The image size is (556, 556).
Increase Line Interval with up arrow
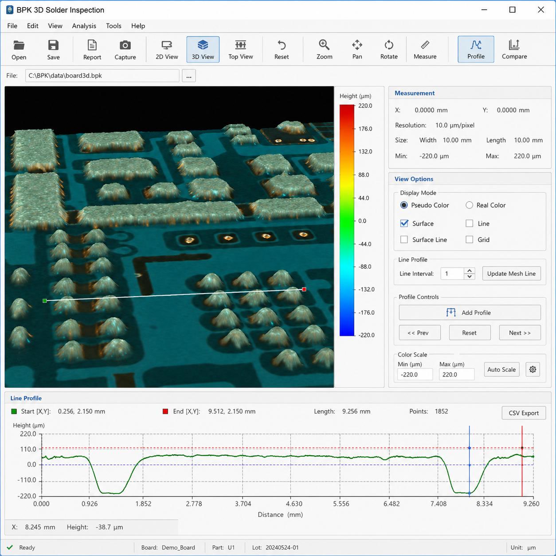pos(470,270)
